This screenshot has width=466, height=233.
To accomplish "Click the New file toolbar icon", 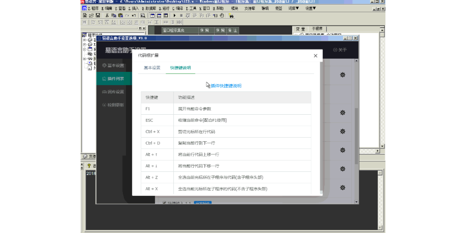I will coord(85,16).
